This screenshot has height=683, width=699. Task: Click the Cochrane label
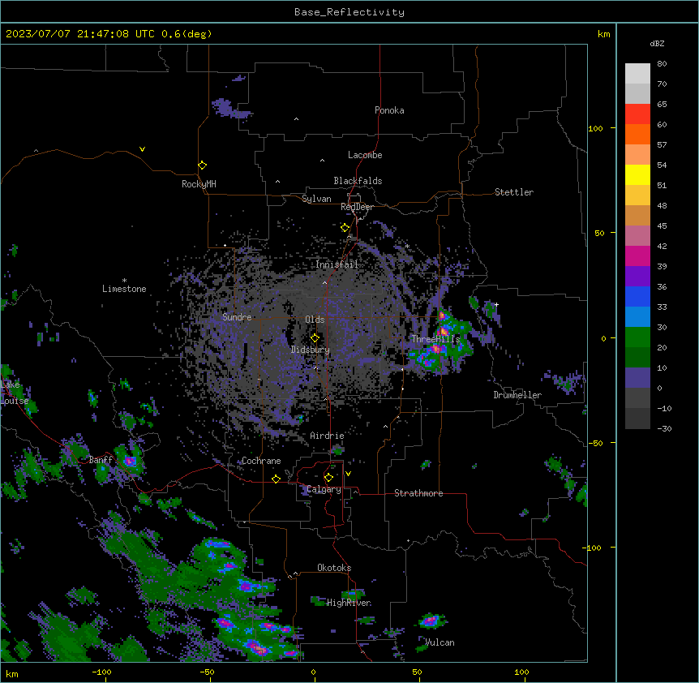point(261,461)
